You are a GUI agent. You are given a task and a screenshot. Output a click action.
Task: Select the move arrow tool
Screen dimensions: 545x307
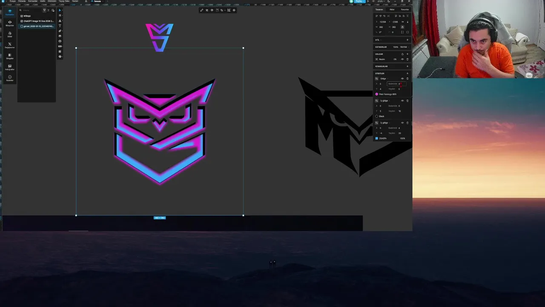coord(60,10)
